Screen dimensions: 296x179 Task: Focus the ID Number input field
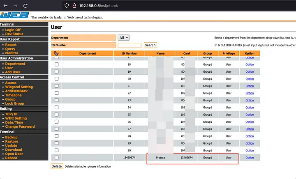coord(129,45)
